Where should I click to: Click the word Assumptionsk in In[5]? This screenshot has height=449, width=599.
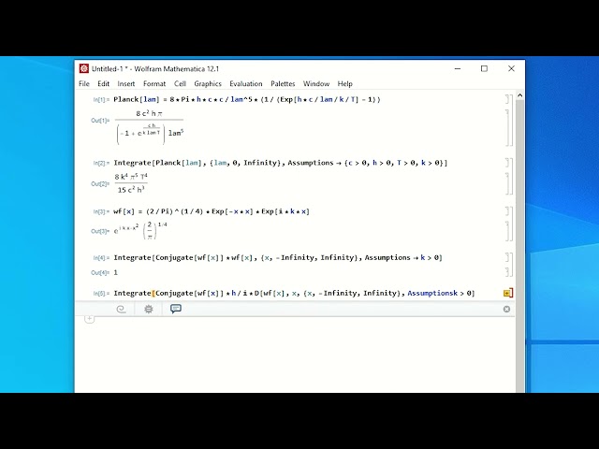[x=432, y=293]
